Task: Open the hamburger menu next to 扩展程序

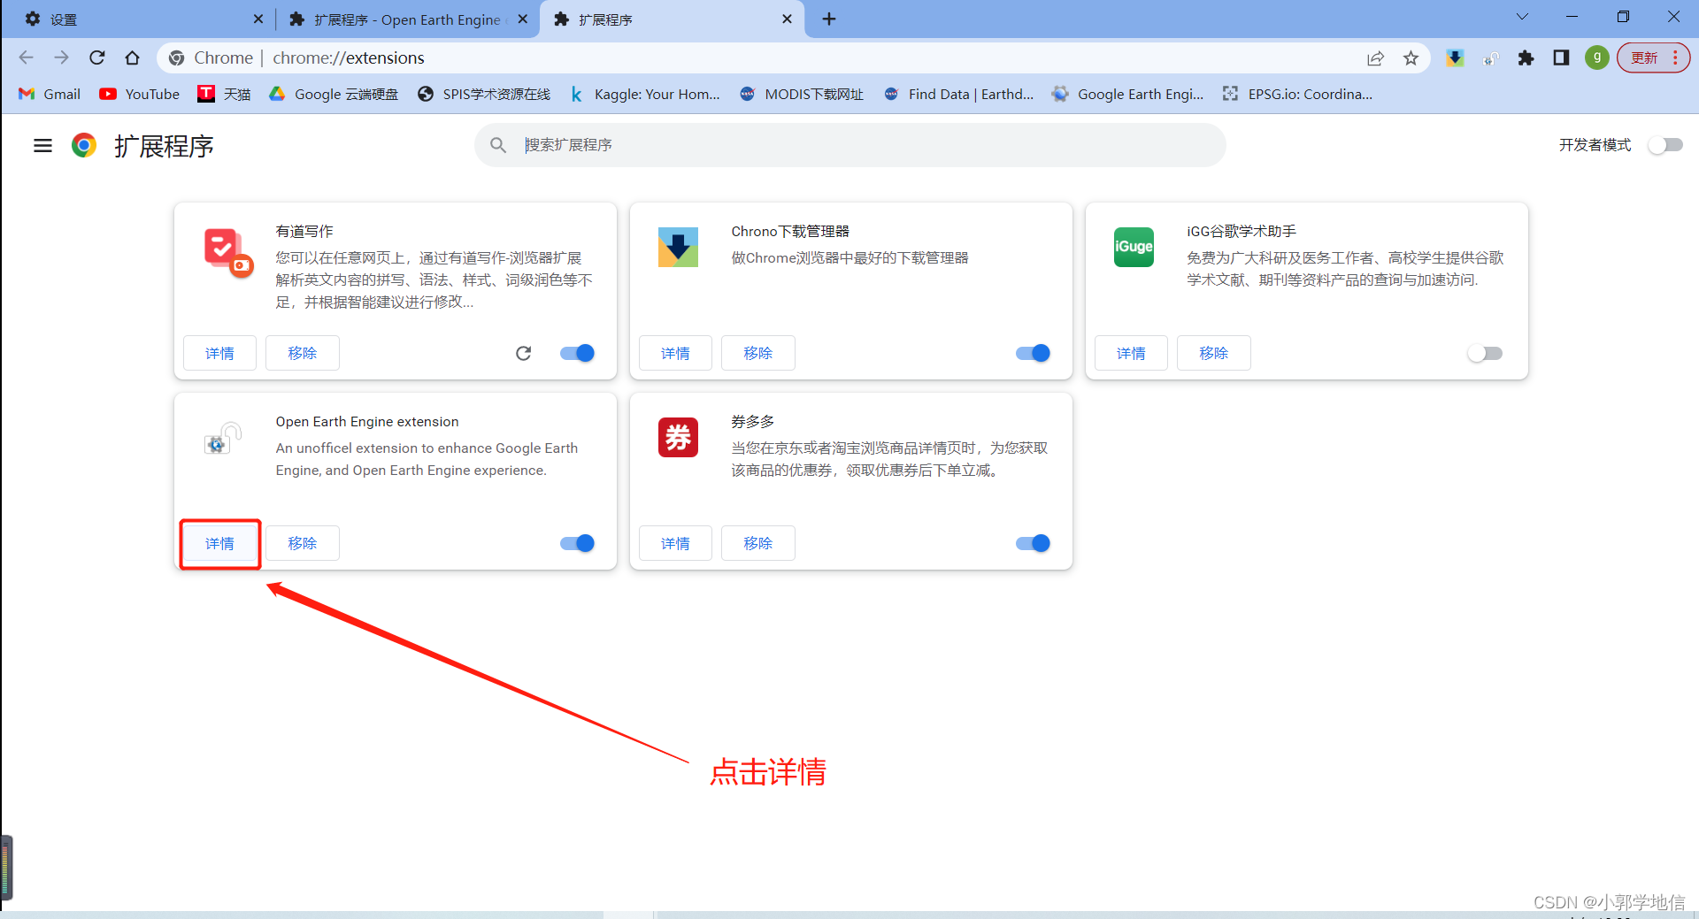Action: [42, 145]
